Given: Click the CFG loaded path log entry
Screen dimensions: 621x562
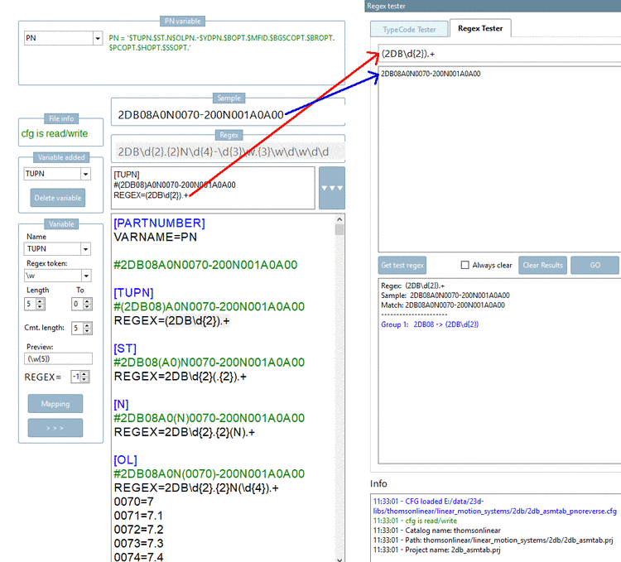Looking at the screenshot, I should coord(494,507).
